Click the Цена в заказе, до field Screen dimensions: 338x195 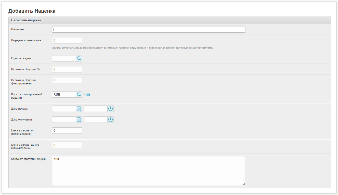[67, 145]
